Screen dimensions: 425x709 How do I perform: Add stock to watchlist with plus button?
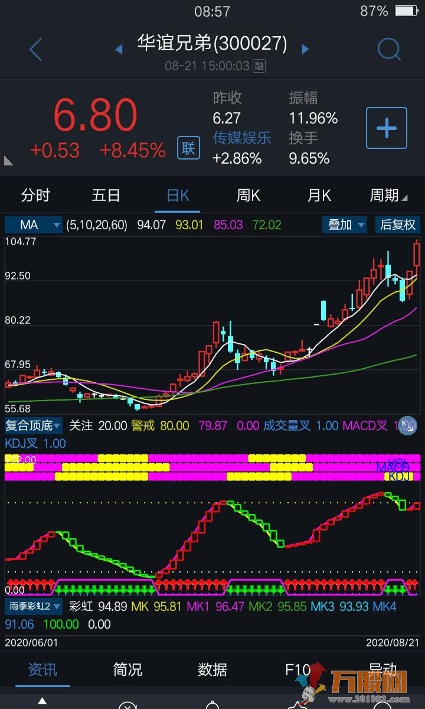click(387, 128)
